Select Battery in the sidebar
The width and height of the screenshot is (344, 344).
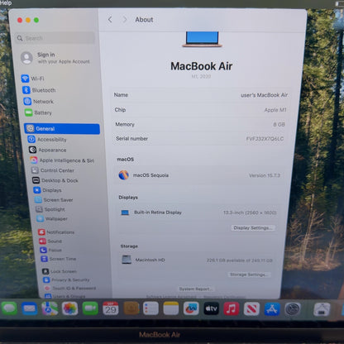(x=38, y=112)
